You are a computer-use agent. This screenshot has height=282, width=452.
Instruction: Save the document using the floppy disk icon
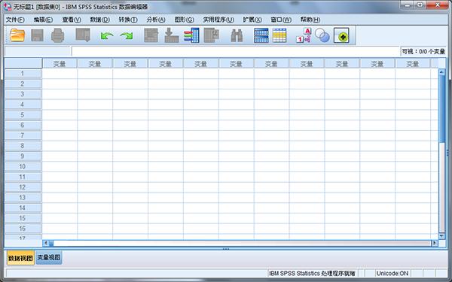point(37,35)
